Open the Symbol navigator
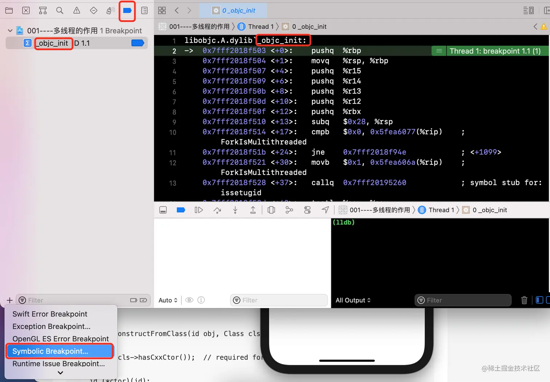 [43, 11]
